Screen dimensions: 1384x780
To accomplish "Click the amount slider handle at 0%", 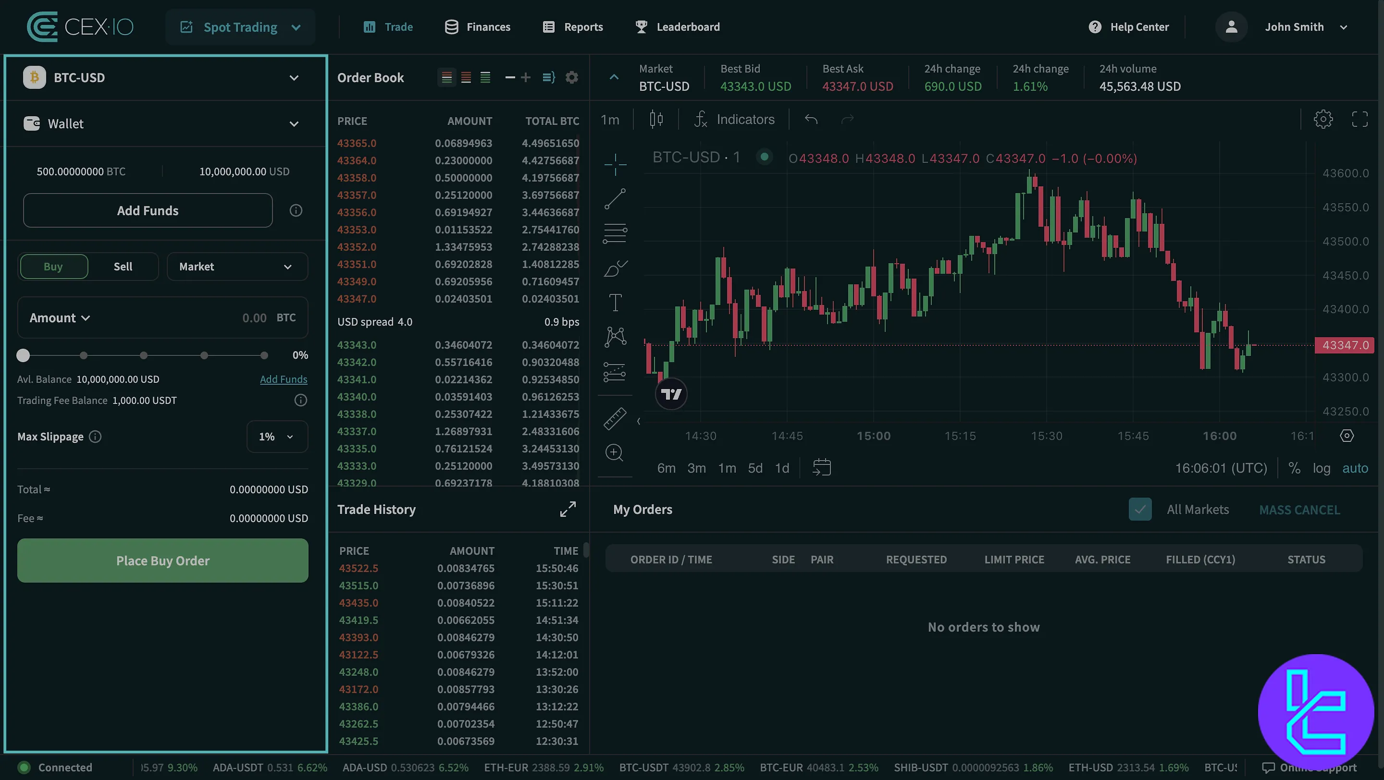I will pos(23,355).
